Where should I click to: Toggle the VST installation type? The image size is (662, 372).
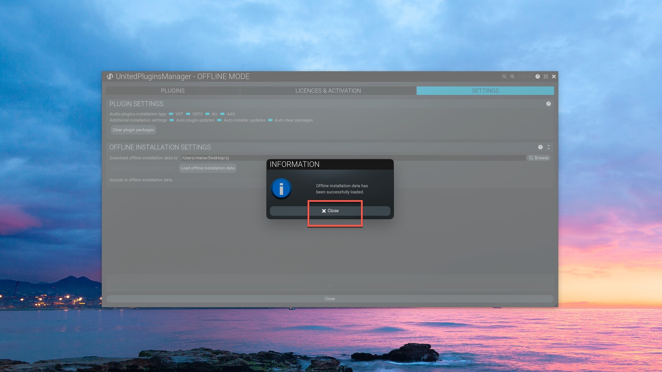point(171,114)
